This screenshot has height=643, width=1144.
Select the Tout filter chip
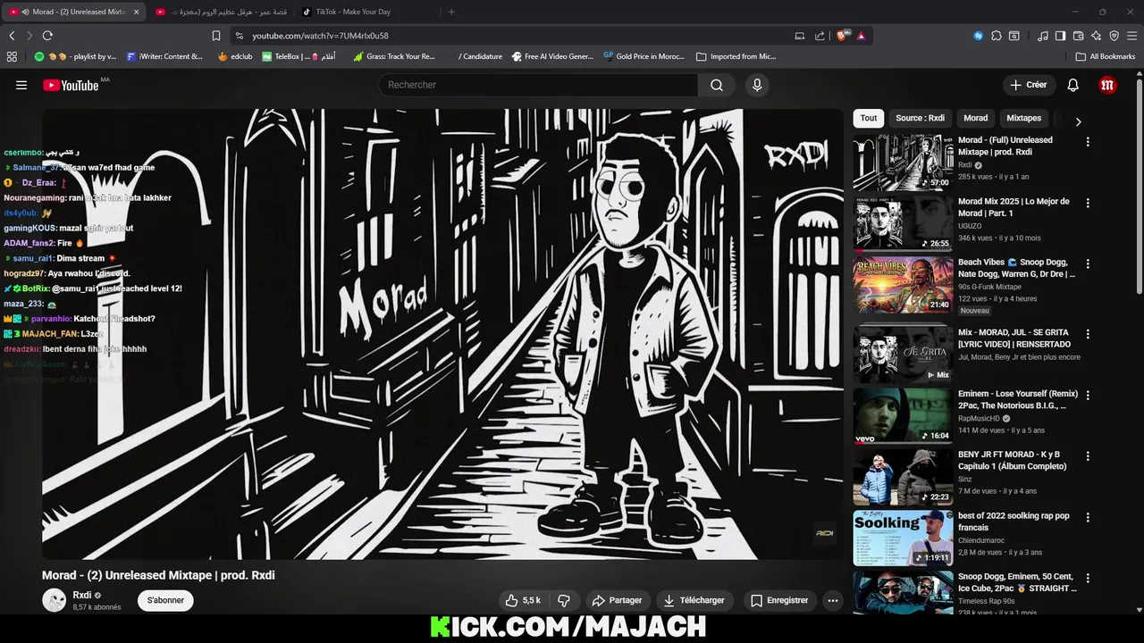[x=869, y=118]
